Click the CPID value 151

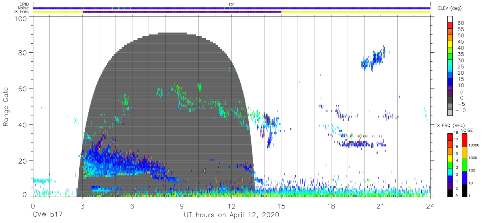coord(231,4)
